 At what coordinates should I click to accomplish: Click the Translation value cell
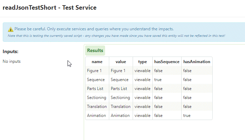coord(121,107)
